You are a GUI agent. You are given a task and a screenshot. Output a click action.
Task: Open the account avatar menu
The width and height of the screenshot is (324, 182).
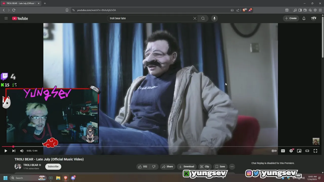coord(314,18)
